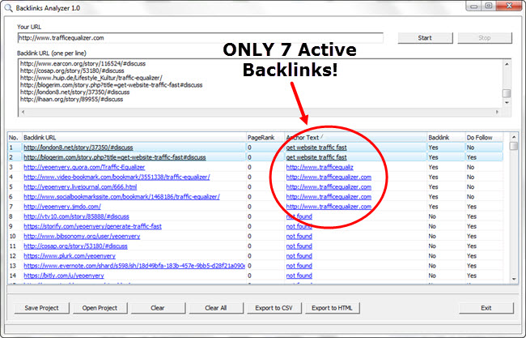Click the Do Follow column header

483,139
